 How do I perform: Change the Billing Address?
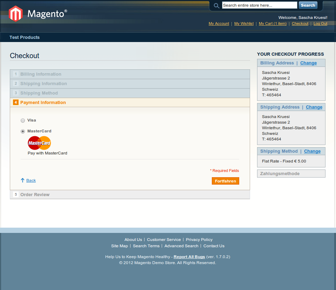tap(308, 63)
